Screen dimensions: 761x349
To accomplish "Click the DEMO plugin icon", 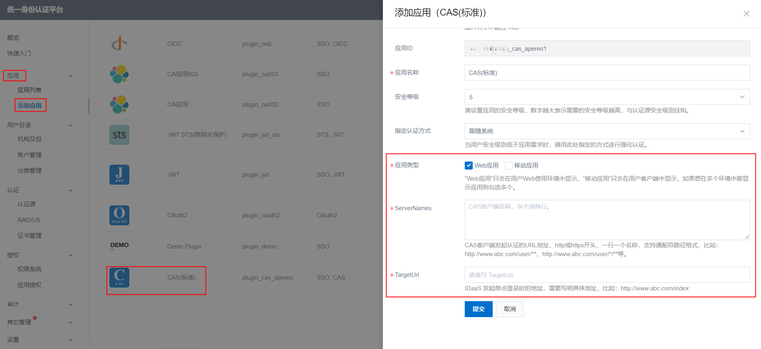I will (119, 246).
